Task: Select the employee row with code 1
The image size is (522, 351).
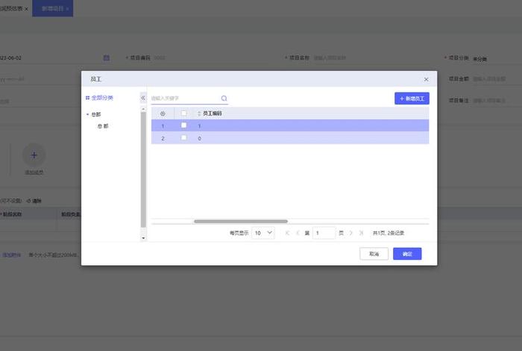Action: (290, 125)
